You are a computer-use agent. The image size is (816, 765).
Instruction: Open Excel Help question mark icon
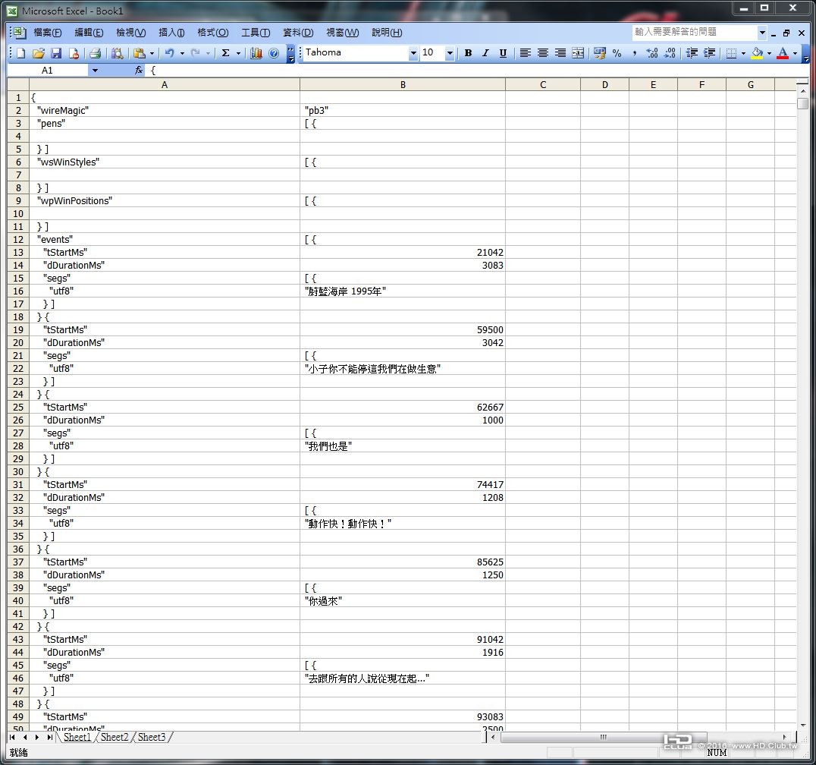274,53
